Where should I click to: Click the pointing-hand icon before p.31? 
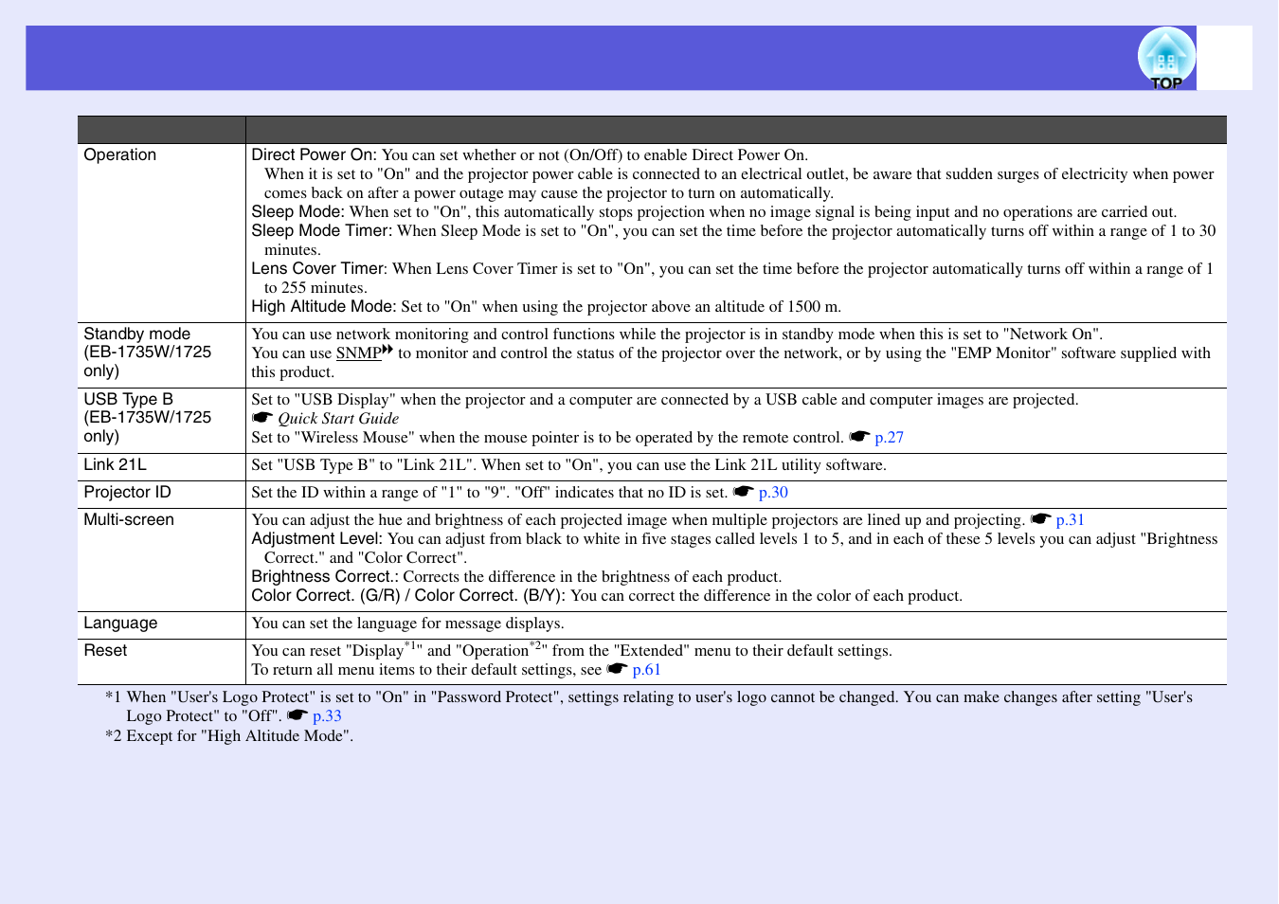coord(1041,519)
